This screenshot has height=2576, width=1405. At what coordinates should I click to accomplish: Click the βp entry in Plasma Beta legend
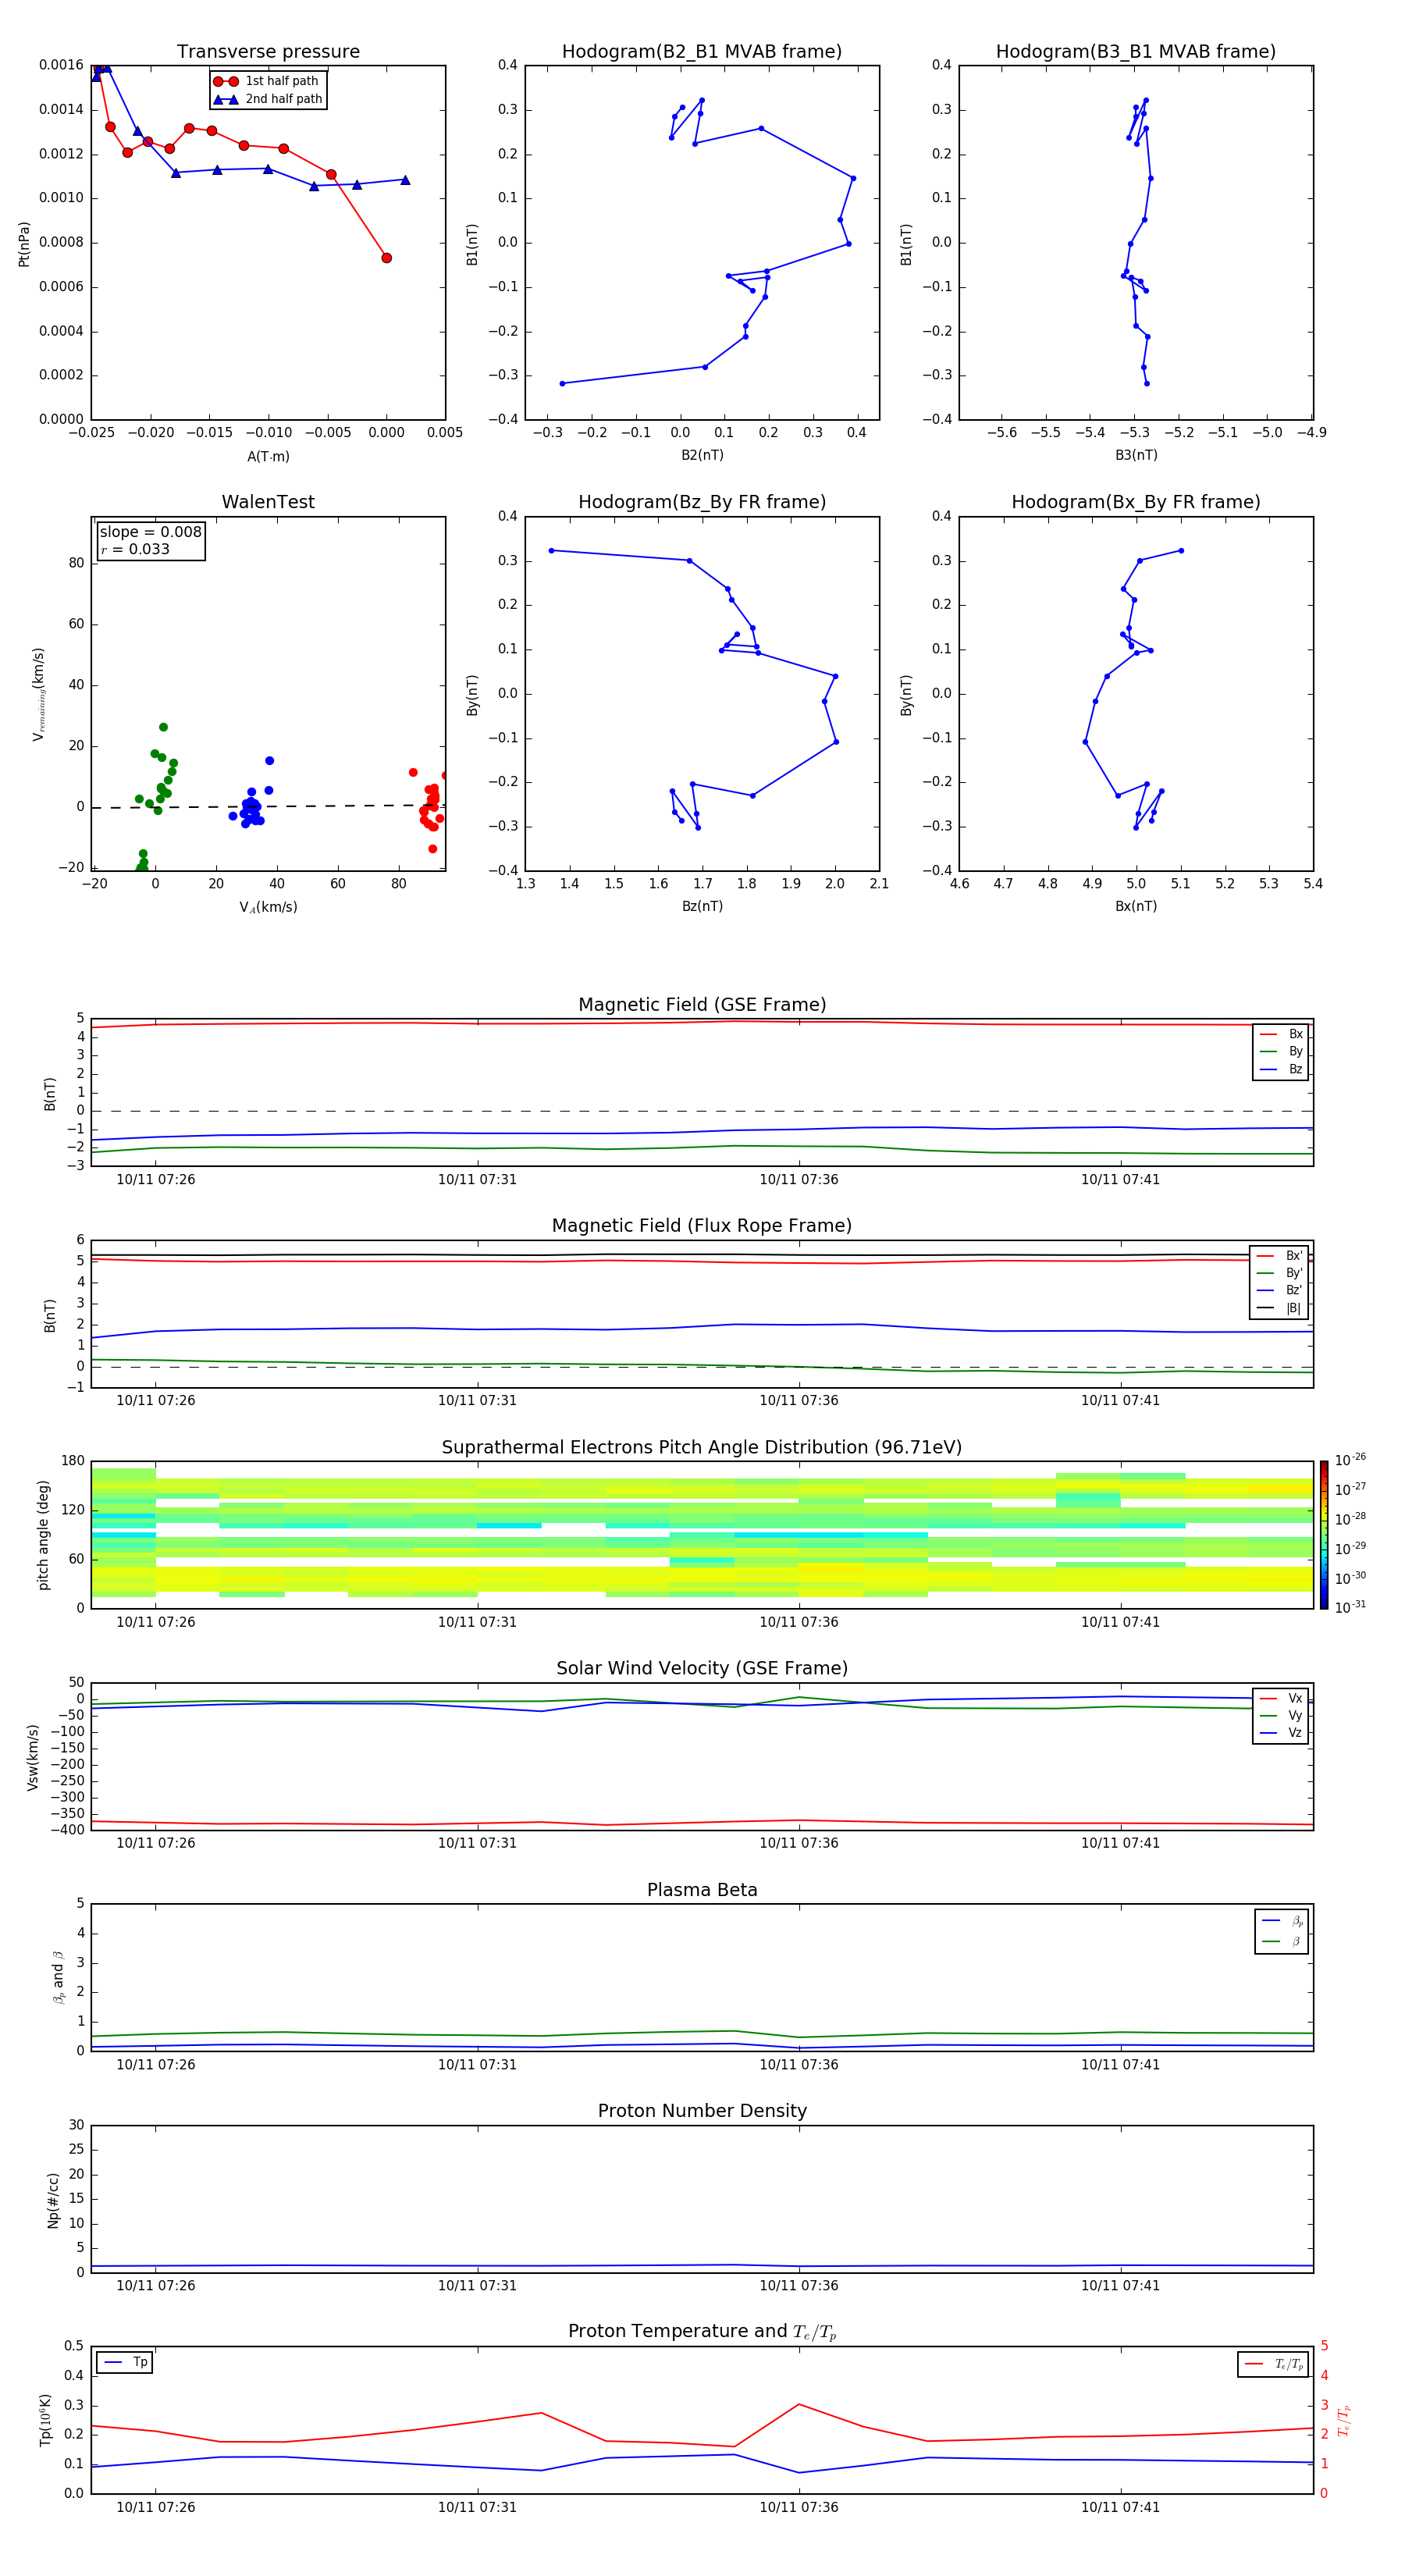tap(1282, 1920)
